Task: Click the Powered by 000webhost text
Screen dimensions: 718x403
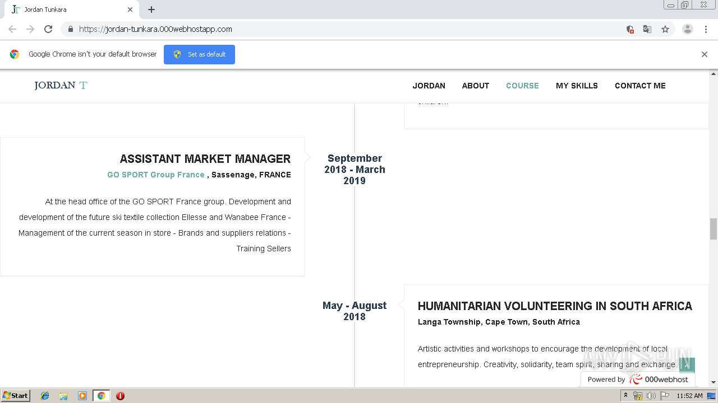Action: pyautogui.click(x=638, y=379)
